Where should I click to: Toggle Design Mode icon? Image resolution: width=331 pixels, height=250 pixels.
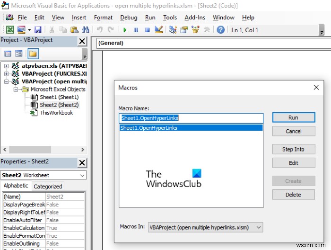click(x=158, y=29)
